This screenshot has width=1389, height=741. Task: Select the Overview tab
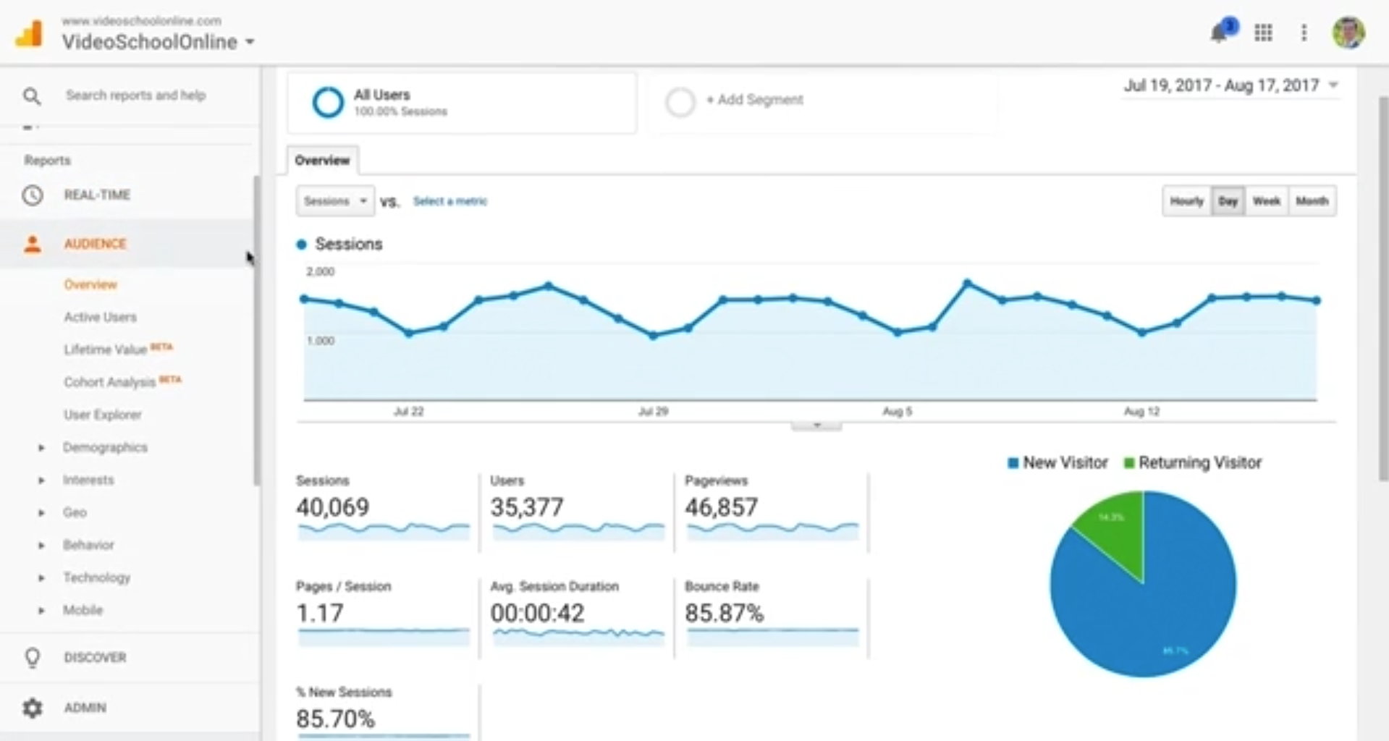322,161
